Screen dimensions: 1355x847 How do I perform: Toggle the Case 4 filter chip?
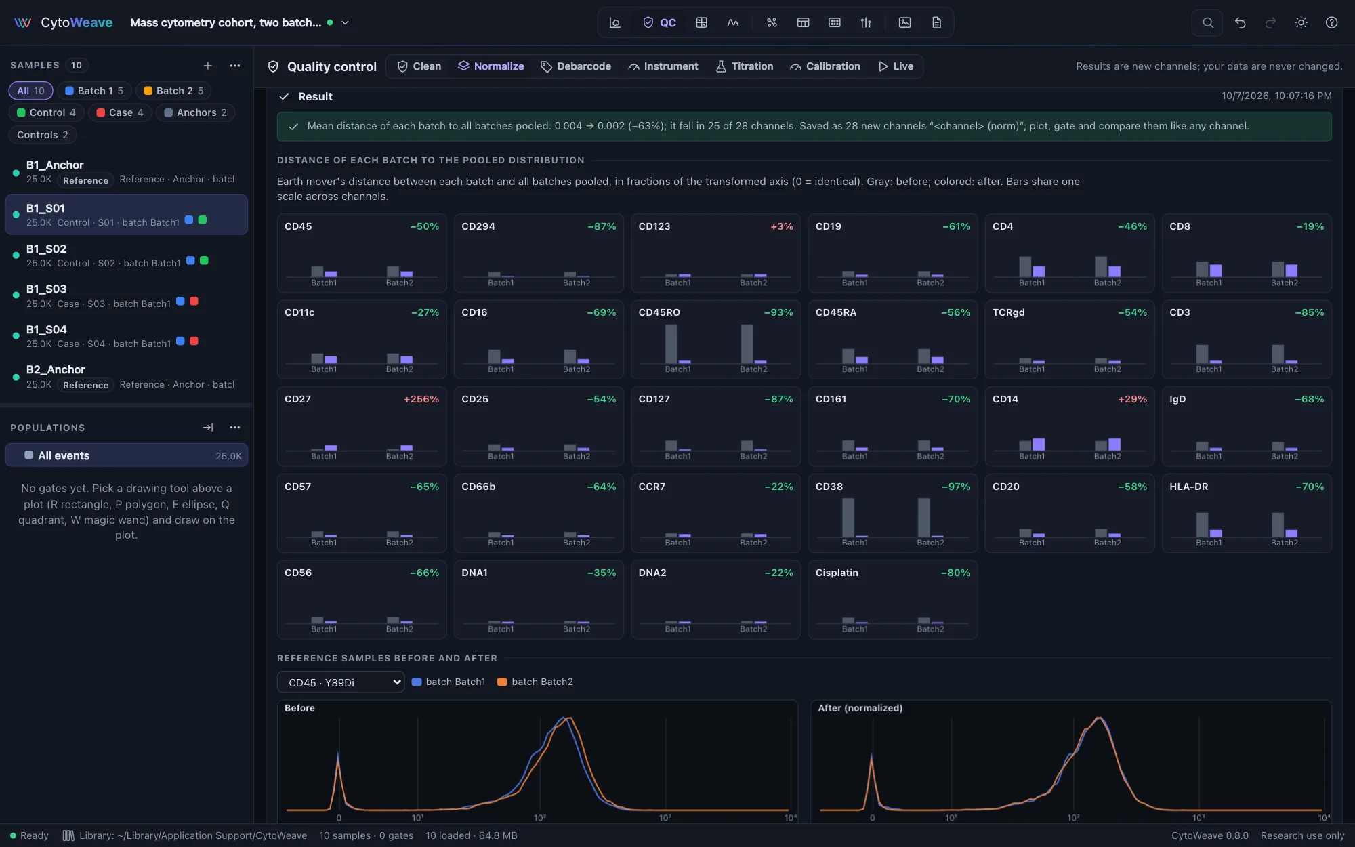click(x=120, y=112)
